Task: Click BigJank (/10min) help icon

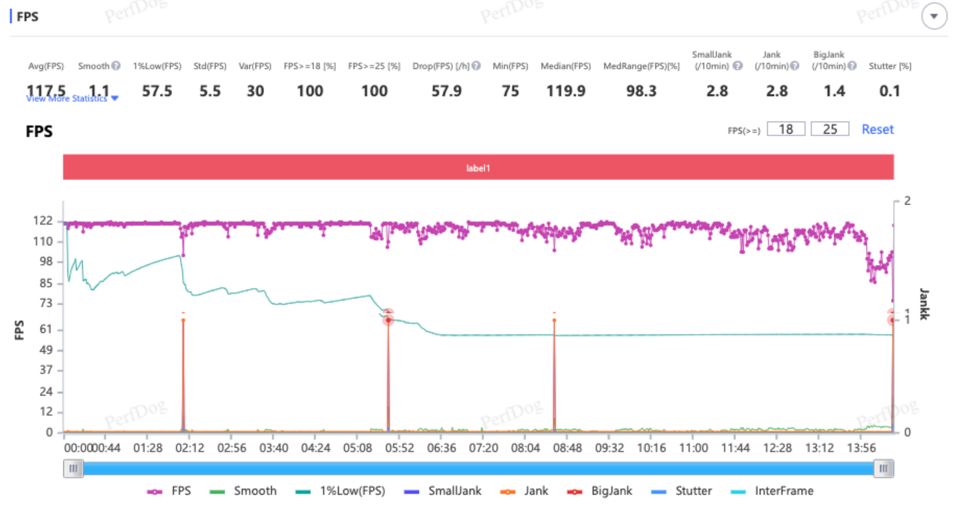Action: [x=853, y=66]
